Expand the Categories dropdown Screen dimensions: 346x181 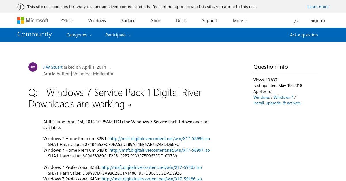pos(79,35)
